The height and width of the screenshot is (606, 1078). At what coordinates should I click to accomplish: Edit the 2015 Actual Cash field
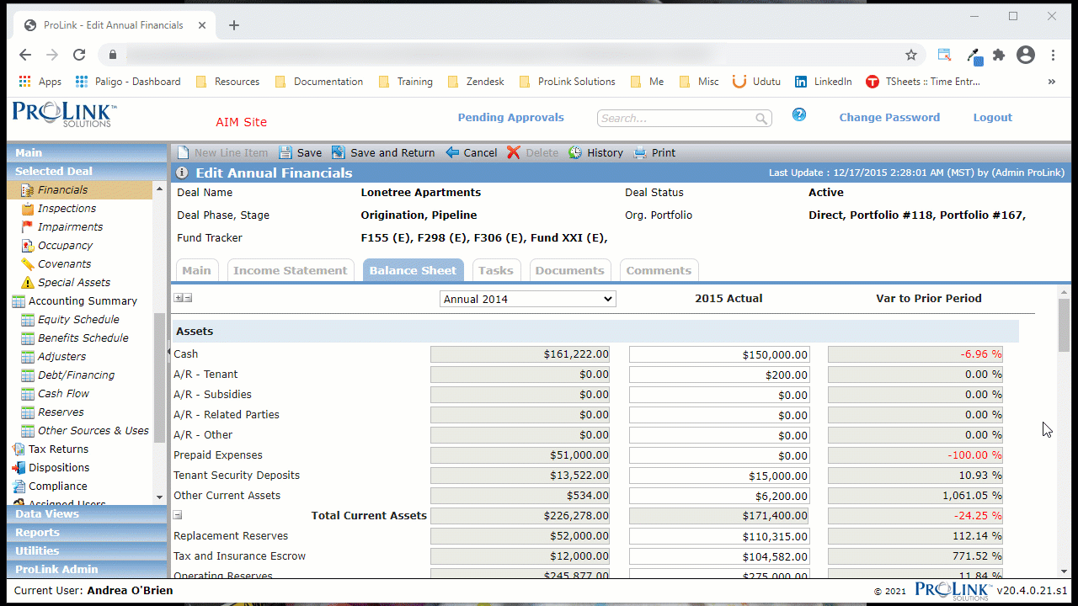pos(719,354)
